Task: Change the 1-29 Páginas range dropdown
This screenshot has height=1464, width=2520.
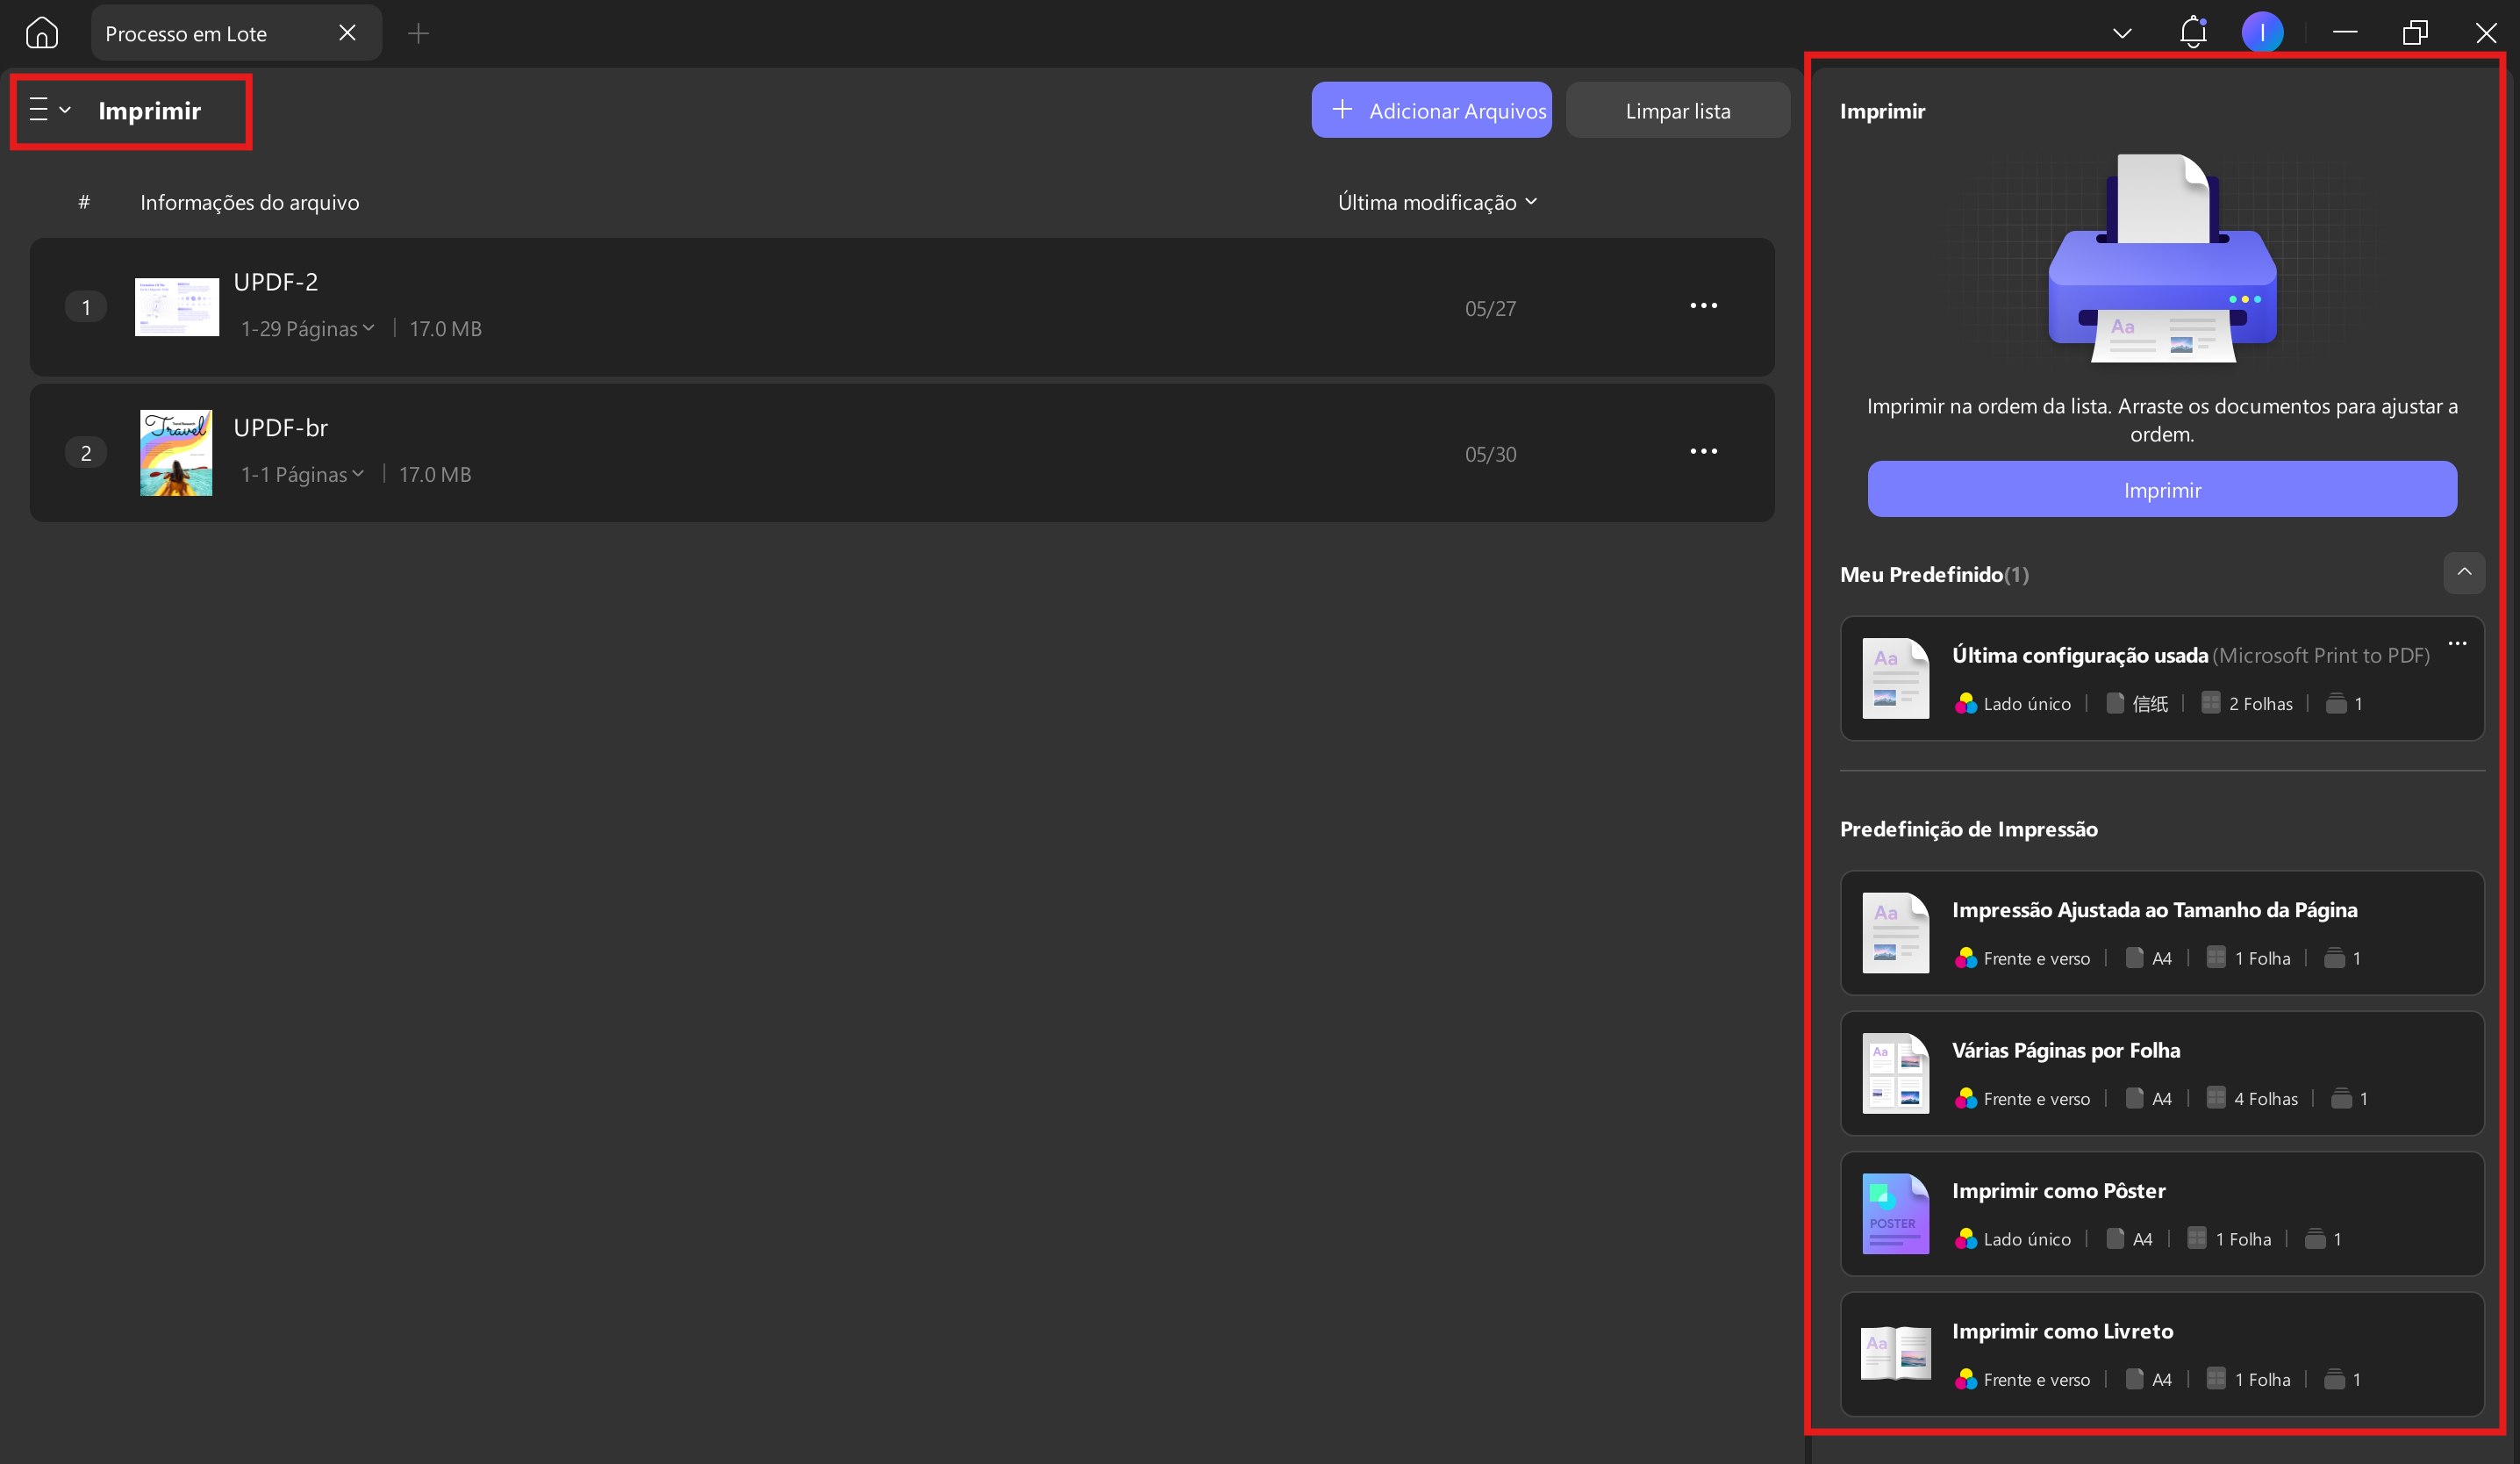Action: tap(307, 328)
